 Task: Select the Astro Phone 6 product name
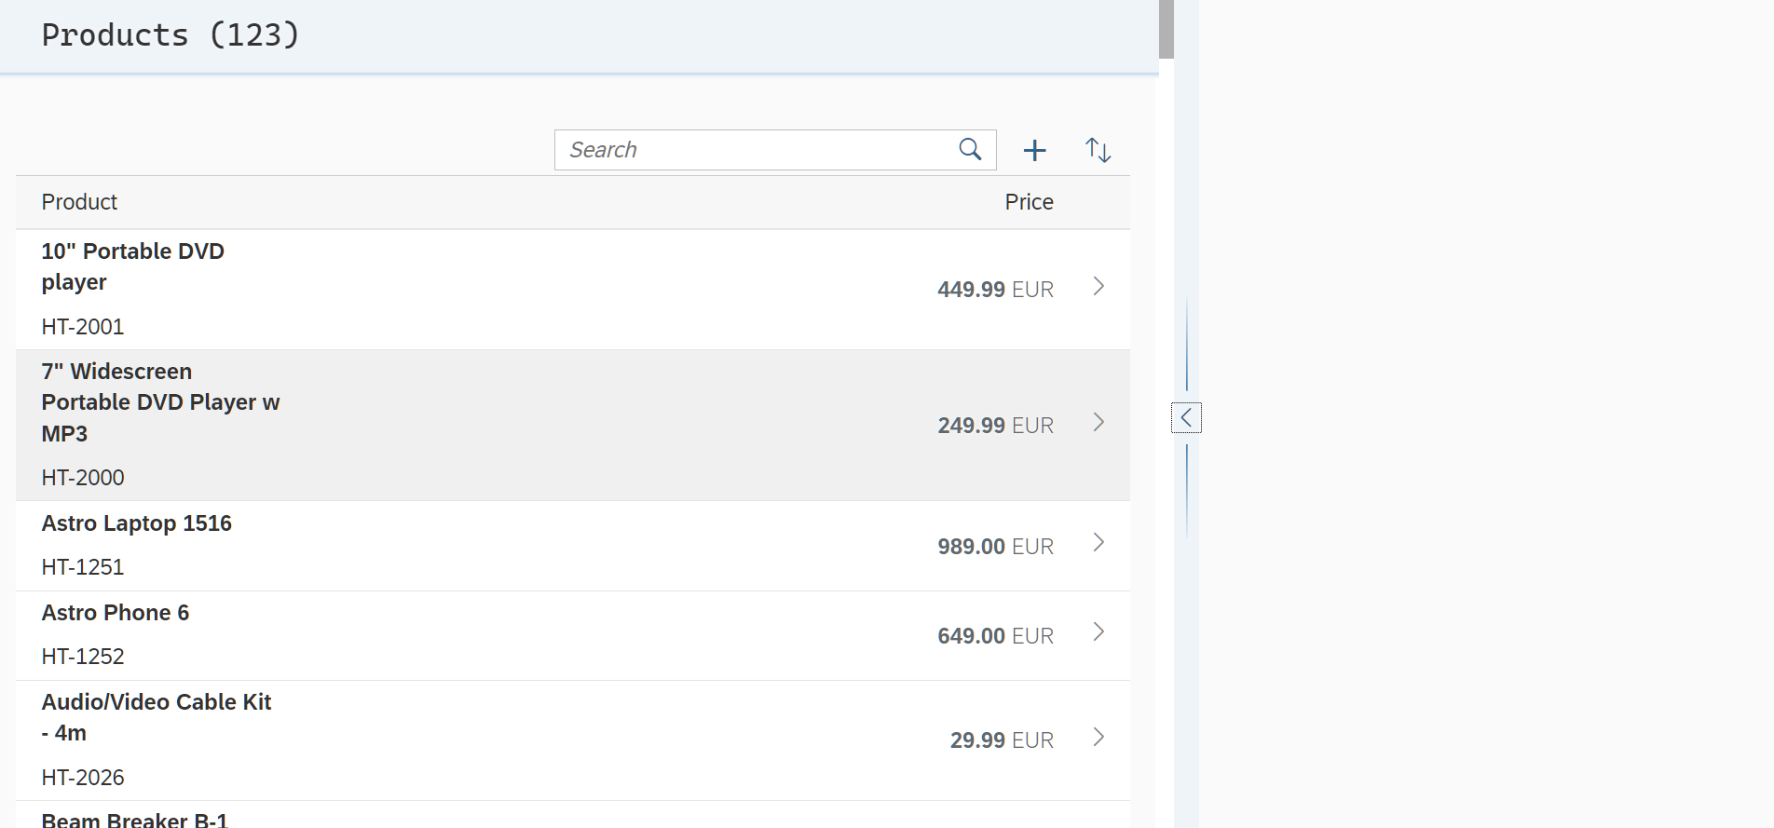point(116,613)
